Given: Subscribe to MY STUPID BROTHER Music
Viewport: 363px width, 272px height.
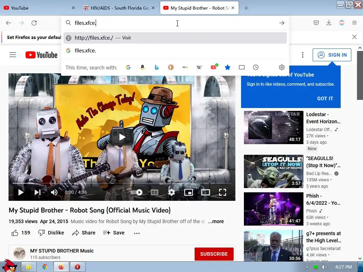Looking at the screenshot, I should 214,254.
